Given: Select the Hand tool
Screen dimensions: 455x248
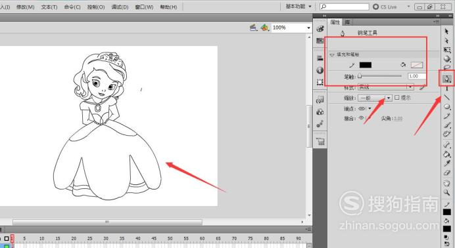Looking at the screenshot, I should coord(447,183).
